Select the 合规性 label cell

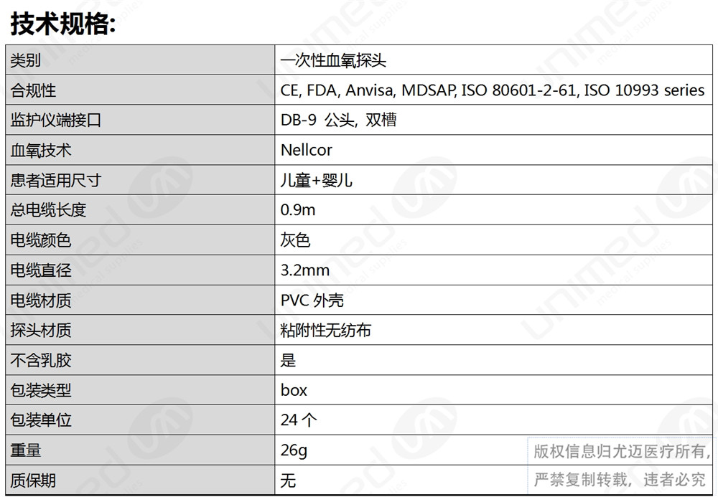pos(140,90)
